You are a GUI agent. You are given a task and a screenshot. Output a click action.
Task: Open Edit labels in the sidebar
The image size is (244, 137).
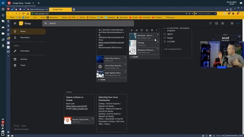28,51
